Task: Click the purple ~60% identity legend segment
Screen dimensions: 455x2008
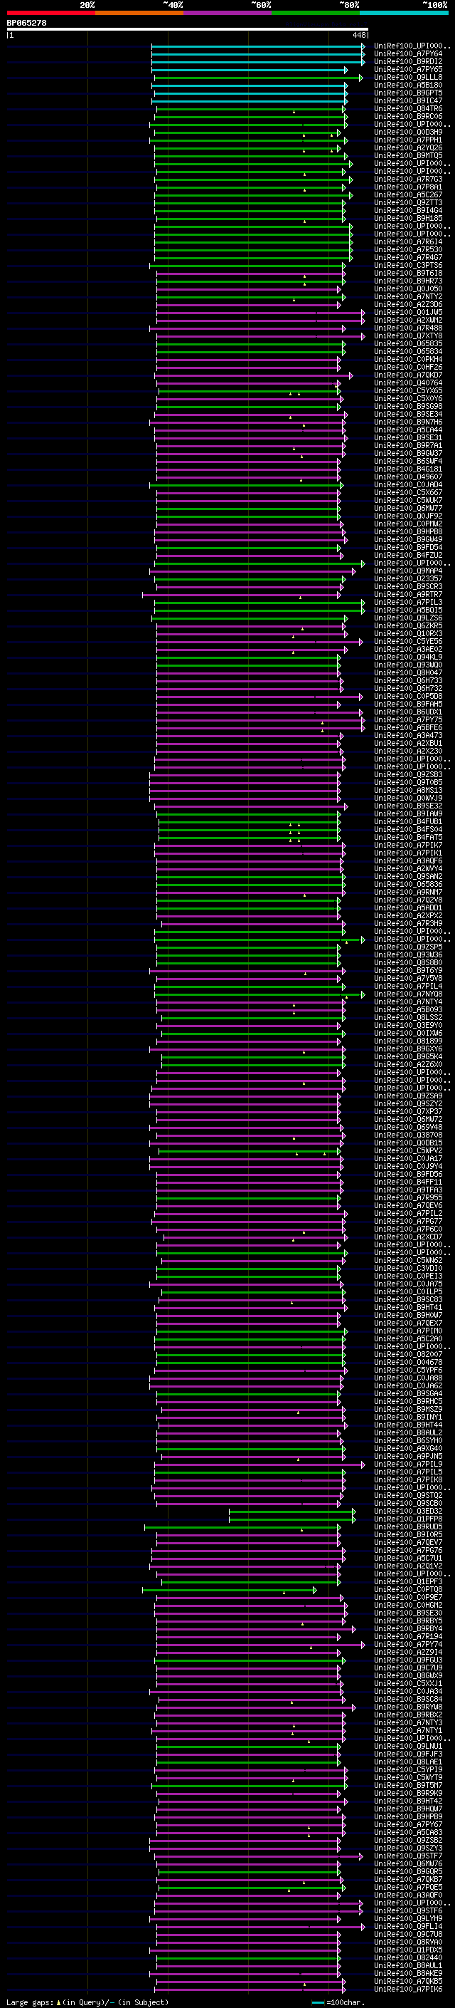Action: (227, 13)
